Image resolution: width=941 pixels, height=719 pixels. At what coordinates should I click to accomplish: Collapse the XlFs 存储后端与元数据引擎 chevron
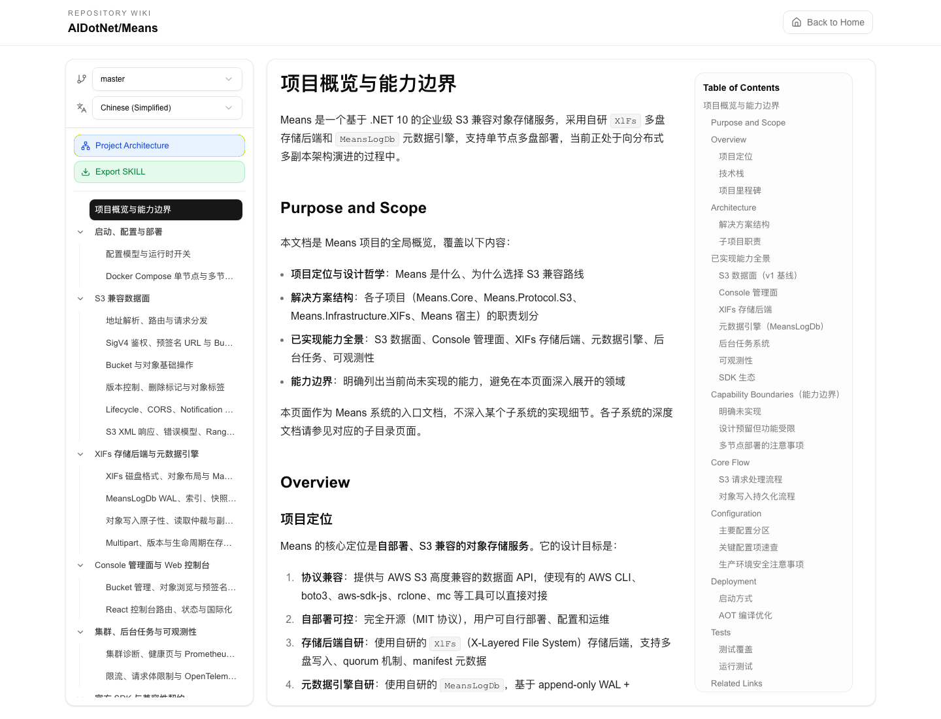pyautogui.click(x=80, y=454)
